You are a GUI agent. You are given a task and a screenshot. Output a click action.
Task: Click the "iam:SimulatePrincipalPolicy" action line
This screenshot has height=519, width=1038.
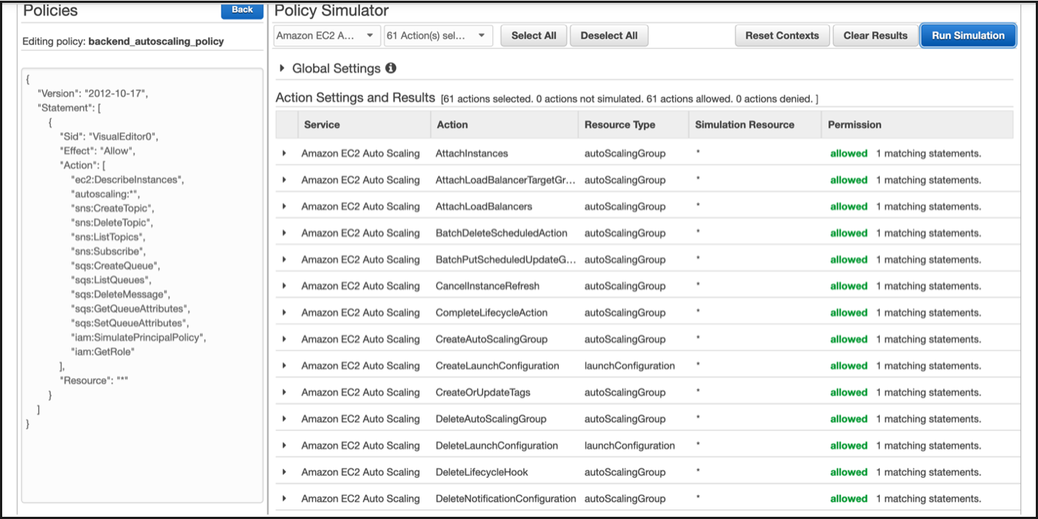pos(138,337)
